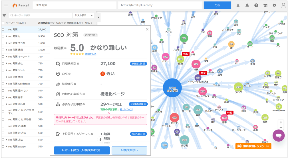Open settings gear icon
The image size is (288, 159).
point(274,5)
